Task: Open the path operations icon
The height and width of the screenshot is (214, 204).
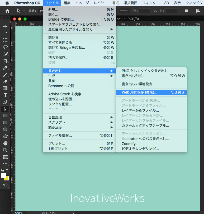Action: pyautogui.click(x=187, y=11)
